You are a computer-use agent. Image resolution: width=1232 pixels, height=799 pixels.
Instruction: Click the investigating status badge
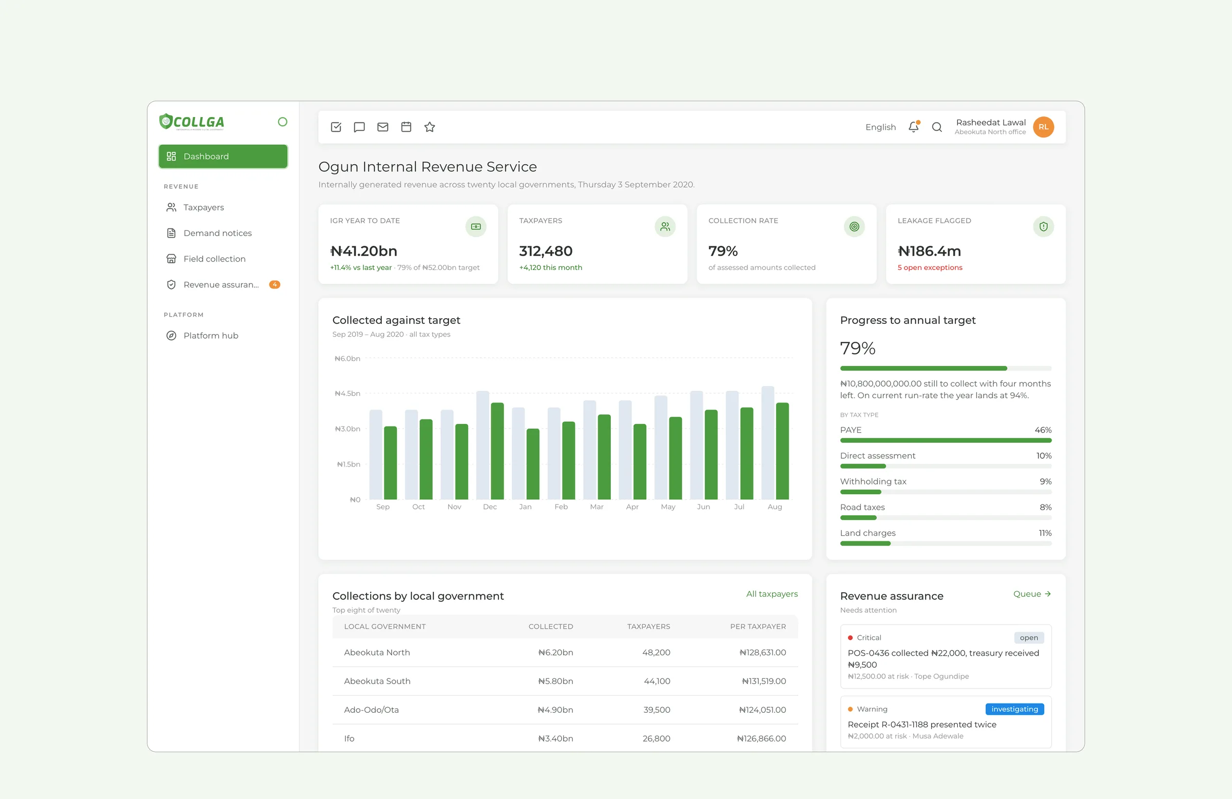pyautogui.click(x=1014, y=709)
